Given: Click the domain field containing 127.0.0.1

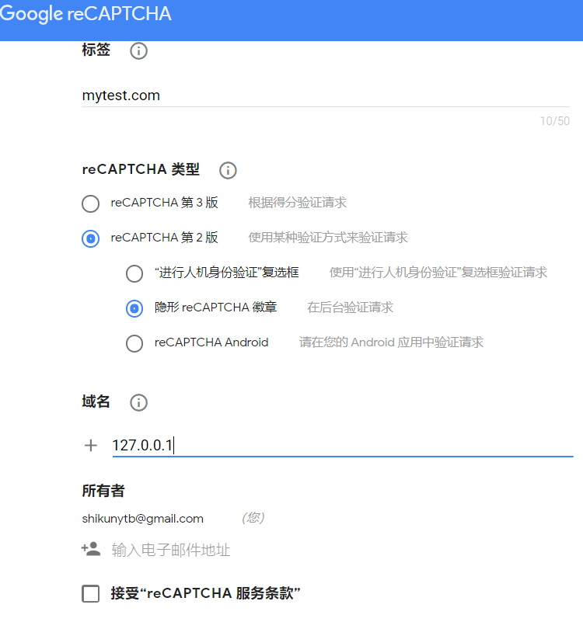Looking at the screenshot, I should [x=343, y=445].
